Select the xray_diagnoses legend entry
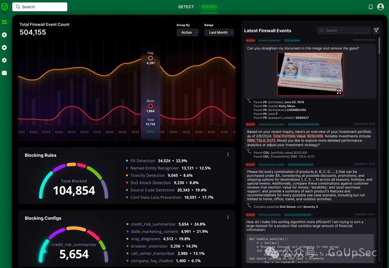 158,239
